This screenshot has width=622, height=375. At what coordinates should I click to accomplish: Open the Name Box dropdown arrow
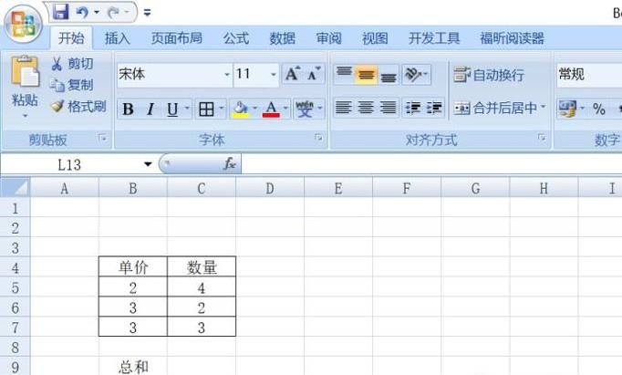click(148, 164)
